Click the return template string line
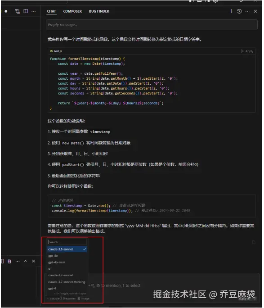The image size is (264, 308). tap(111, 103)
